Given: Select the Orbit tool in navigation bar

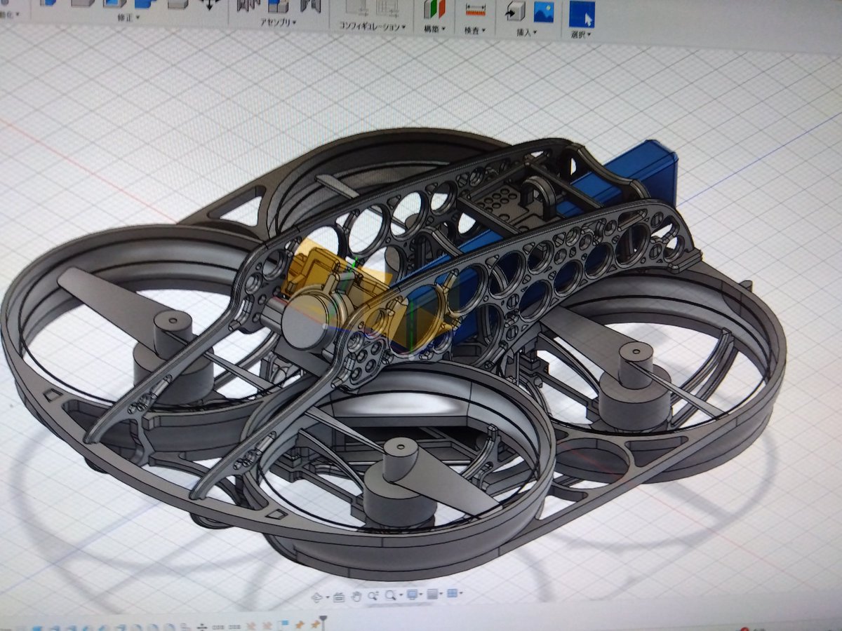Looking at the screenshot, I should coord(316,597).
